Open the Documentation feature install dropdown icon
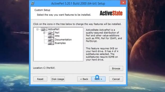165x92 pixels. 51,40
